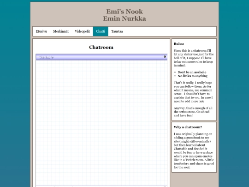Screen dimensions: 249x187
Task: Switch to the Videopelit page
Action: [82, 31]
